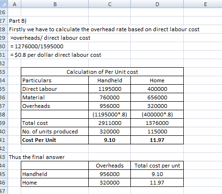Screen dimensions: 222x194
Task: Select the row 47 header
Action: (x=3, y=191)
